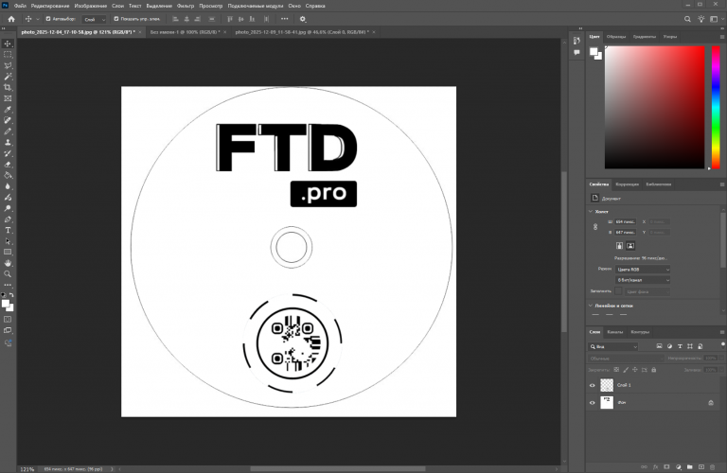Image resolution: width=727 pixels, height=473 pixels.
Task: Click inside the color picker field
Action: [x=654, y=107]
